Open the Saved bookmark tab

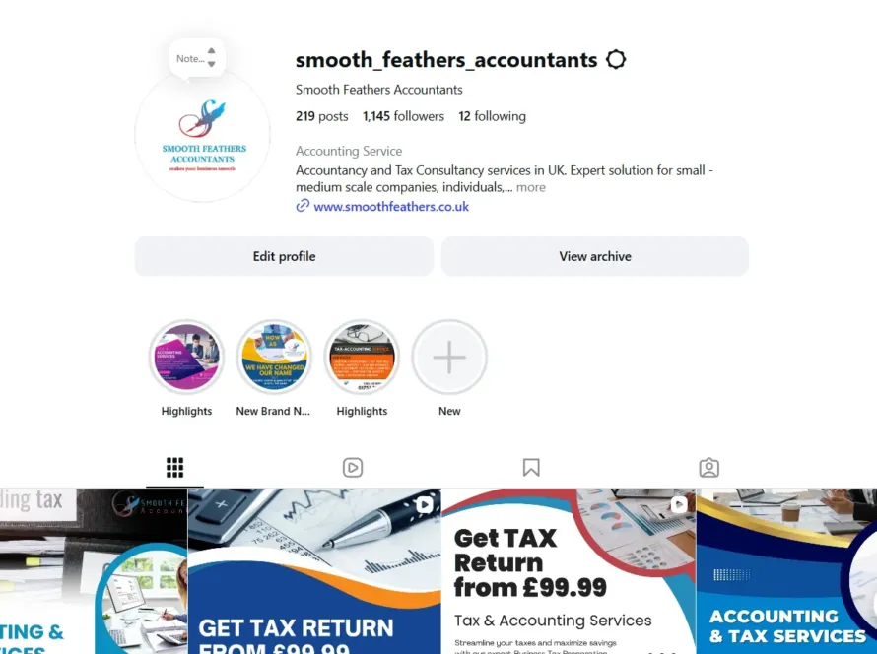tap(531, 467)
